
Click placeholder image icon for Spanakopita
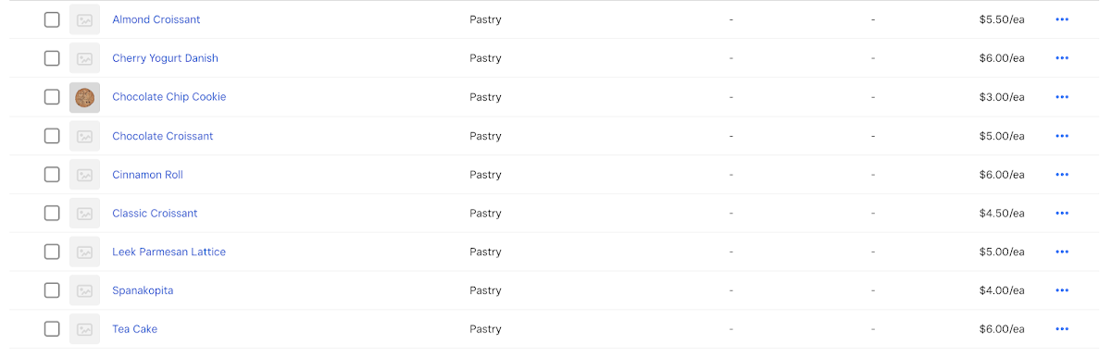[x=84, y=290]
